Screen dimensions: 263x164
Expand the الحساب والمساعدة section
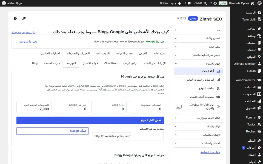click(x=198, y=143)
